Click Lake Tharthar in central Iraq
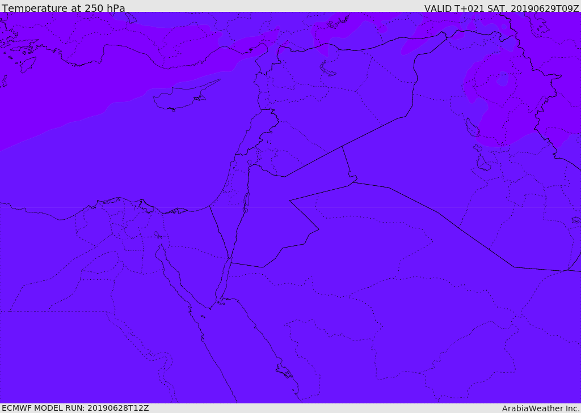Screen dimensions: 581x413 [x=470, y=129]
